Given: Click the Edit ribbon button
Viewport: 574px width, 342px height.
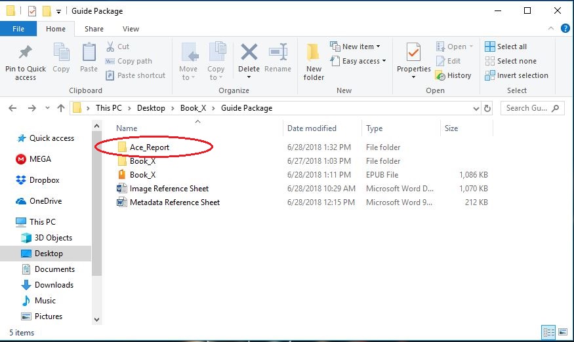Looking at the screenshot, I should (x=449, y=61).
